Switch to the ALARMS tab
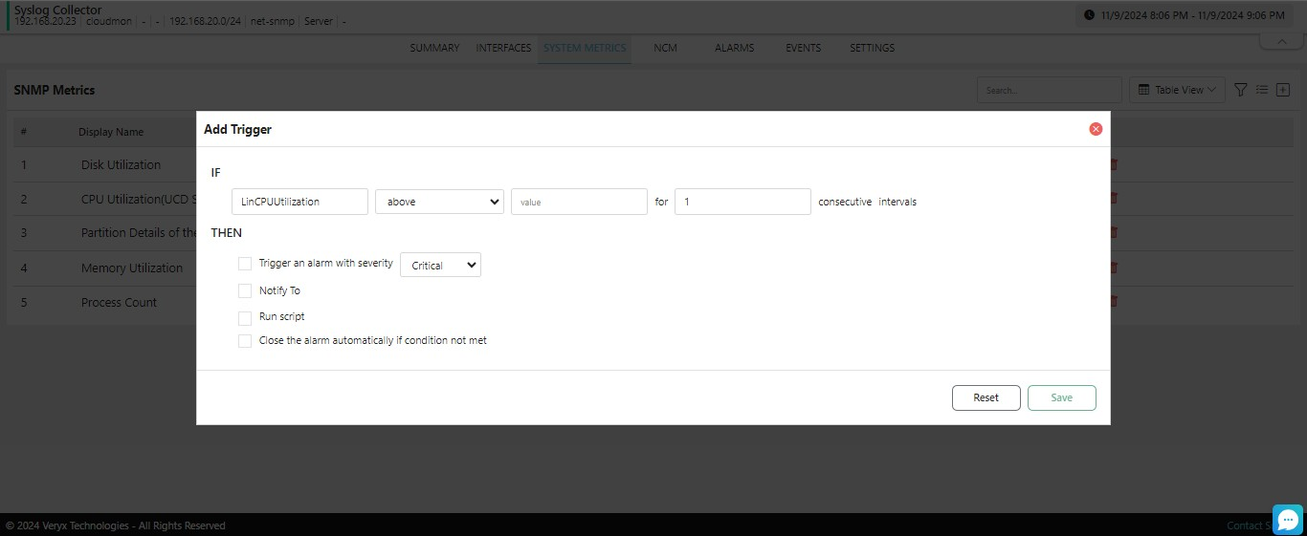Viewport: 1307px width, 536px height. tap(734, 48)
